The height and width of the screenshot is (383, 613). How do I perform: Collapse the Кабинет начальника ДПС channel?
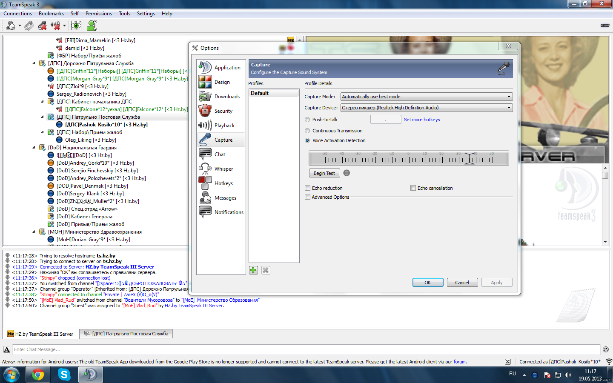click(x=43, y=102)
